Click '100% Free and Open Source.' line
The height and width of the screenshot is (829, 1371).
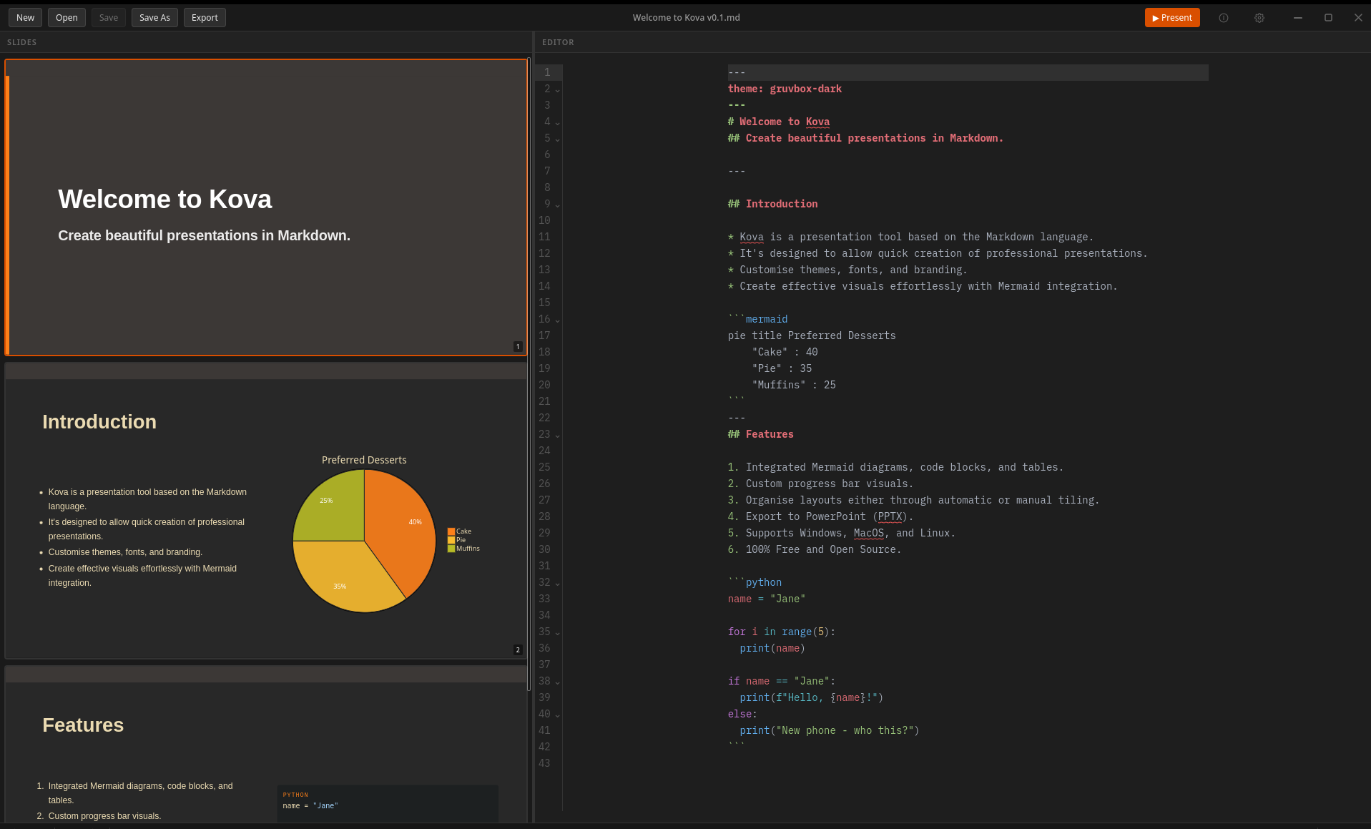click(x=815, y=549)
